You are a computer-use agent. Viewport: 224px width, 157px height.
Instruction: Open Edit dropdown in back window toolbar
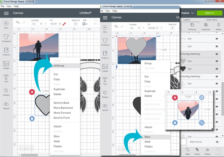[x=85, y=24]
